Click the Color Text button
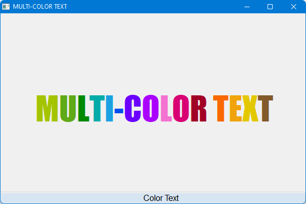 (153, 198)
